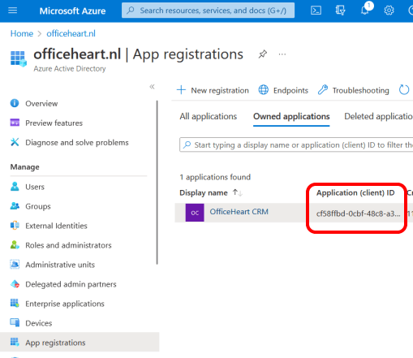Image resolution: width=413 pixels, height=358 pixels.
Task: Click the top search resources field
Action: click(x=208, y=11)
